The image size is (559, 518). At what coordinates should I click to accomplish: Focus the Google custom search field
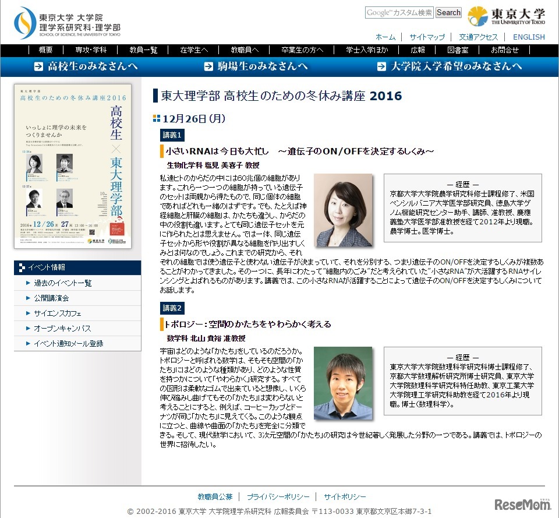(399, 12)
